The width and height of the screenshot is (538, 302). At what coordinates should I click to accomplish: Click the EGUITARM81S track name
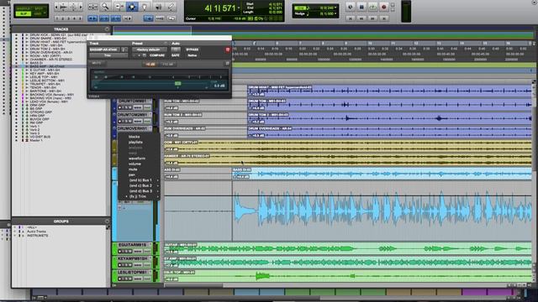point(133,245)
